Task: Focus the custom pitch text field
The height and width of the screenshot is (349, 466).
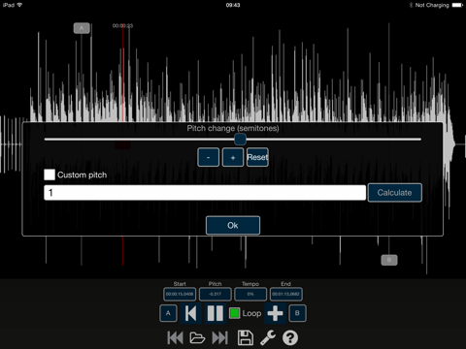Action: pos(205,193)
